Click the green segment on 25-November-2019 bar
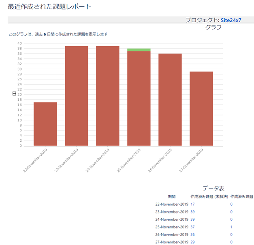This screenshot has width=254, height=245. point(139,50)
